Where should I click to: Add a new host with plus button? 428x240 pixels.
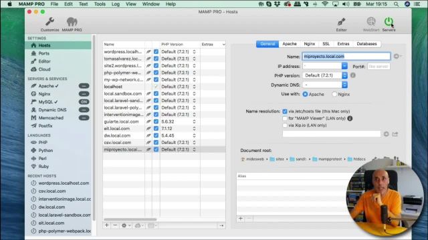107,225
